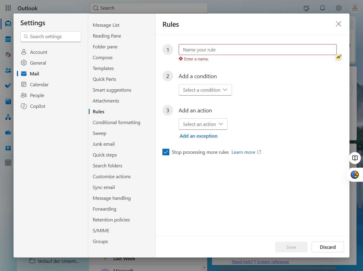The height and width of the screenshot is (271, 363).
Task: Open the Mail app in the left rail
Action: 8,23
